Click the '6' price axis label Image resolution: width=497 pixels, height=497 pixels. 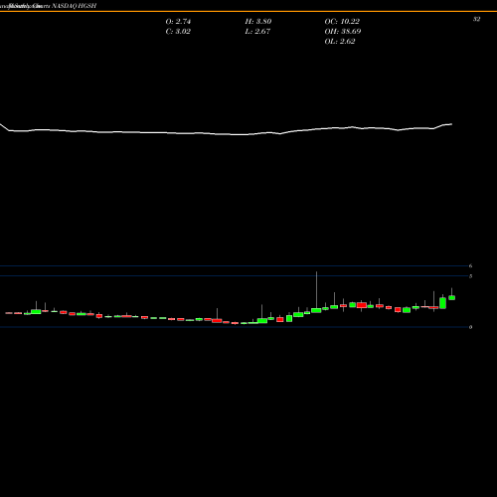(x=470, y=265)
